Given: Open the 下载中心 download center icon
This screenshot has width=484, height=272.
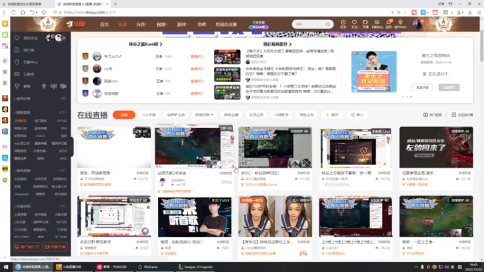Looking at the screenshot, I should click(377, 22).
